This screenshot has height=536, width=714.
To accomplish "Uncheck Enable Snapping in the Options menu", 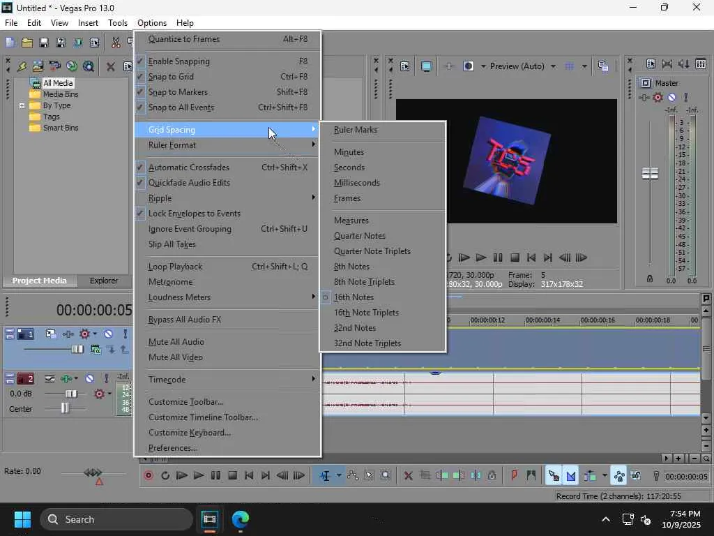I will coord(179,61).
